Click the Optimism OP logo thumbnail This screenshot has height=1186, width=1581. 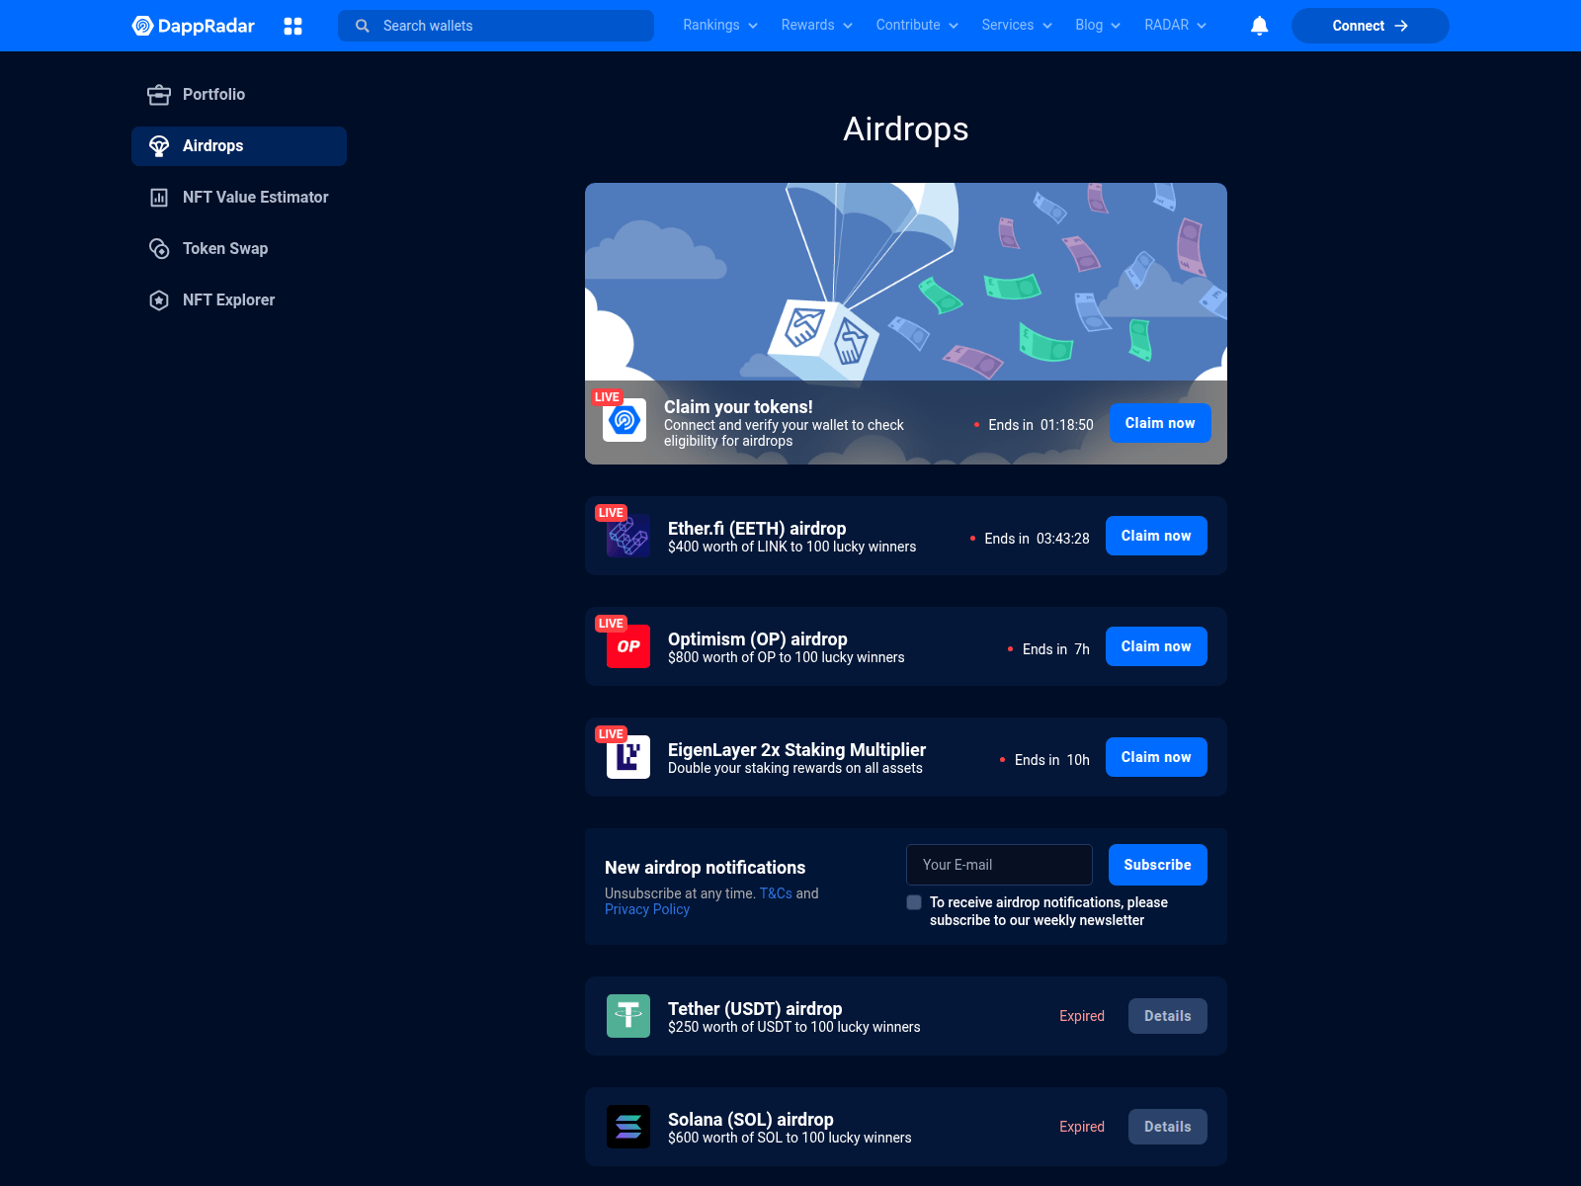click(627, 645)
